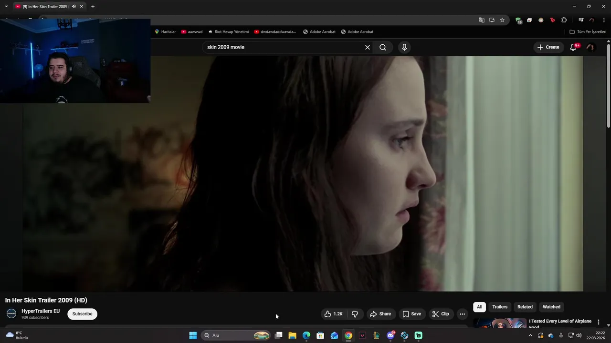Screen dimensions: 611x343
Task: Open File Explorer from taskbar
Action: click(293, 335)
